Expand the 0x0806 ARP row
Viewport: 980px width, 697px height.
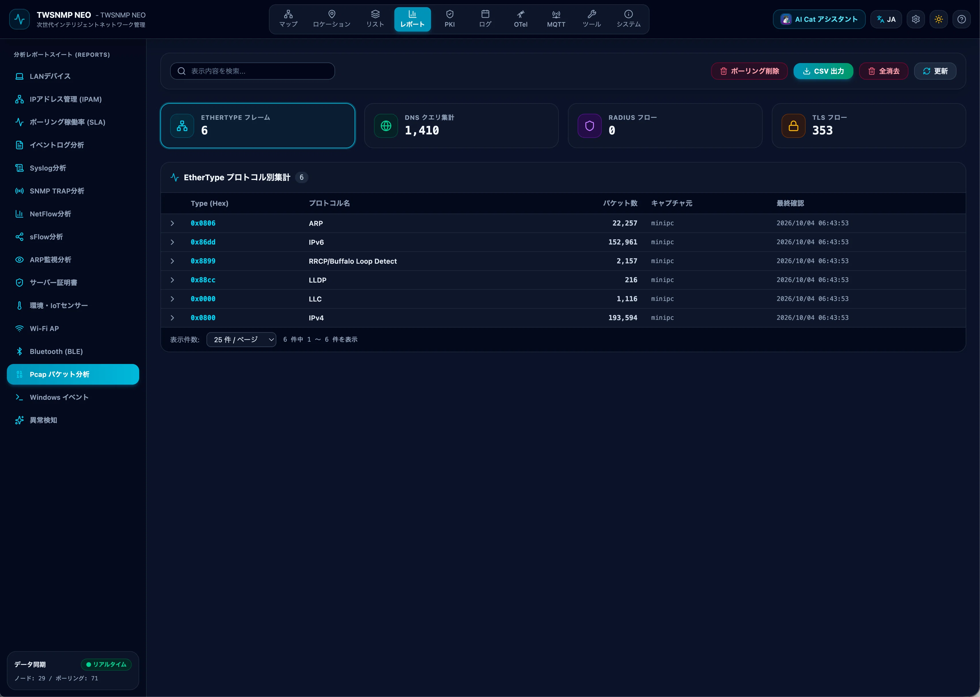[x=172, y=223]
